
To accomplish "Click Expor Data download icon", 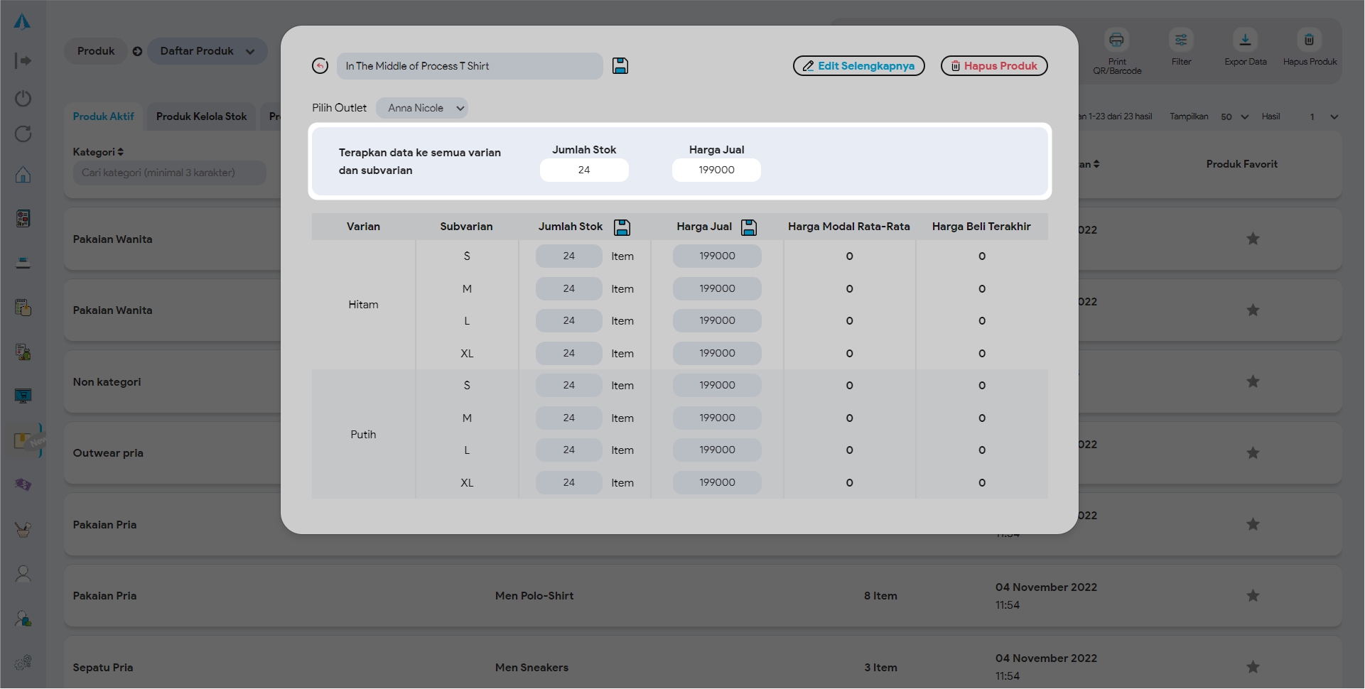I will coord(1245,40).
